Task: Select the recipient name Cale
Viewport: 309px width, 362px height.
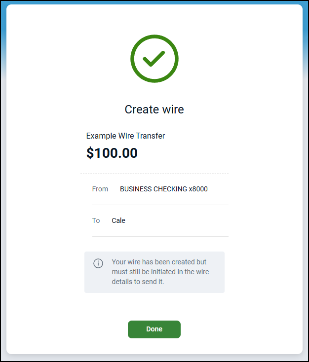Action: 118,220
